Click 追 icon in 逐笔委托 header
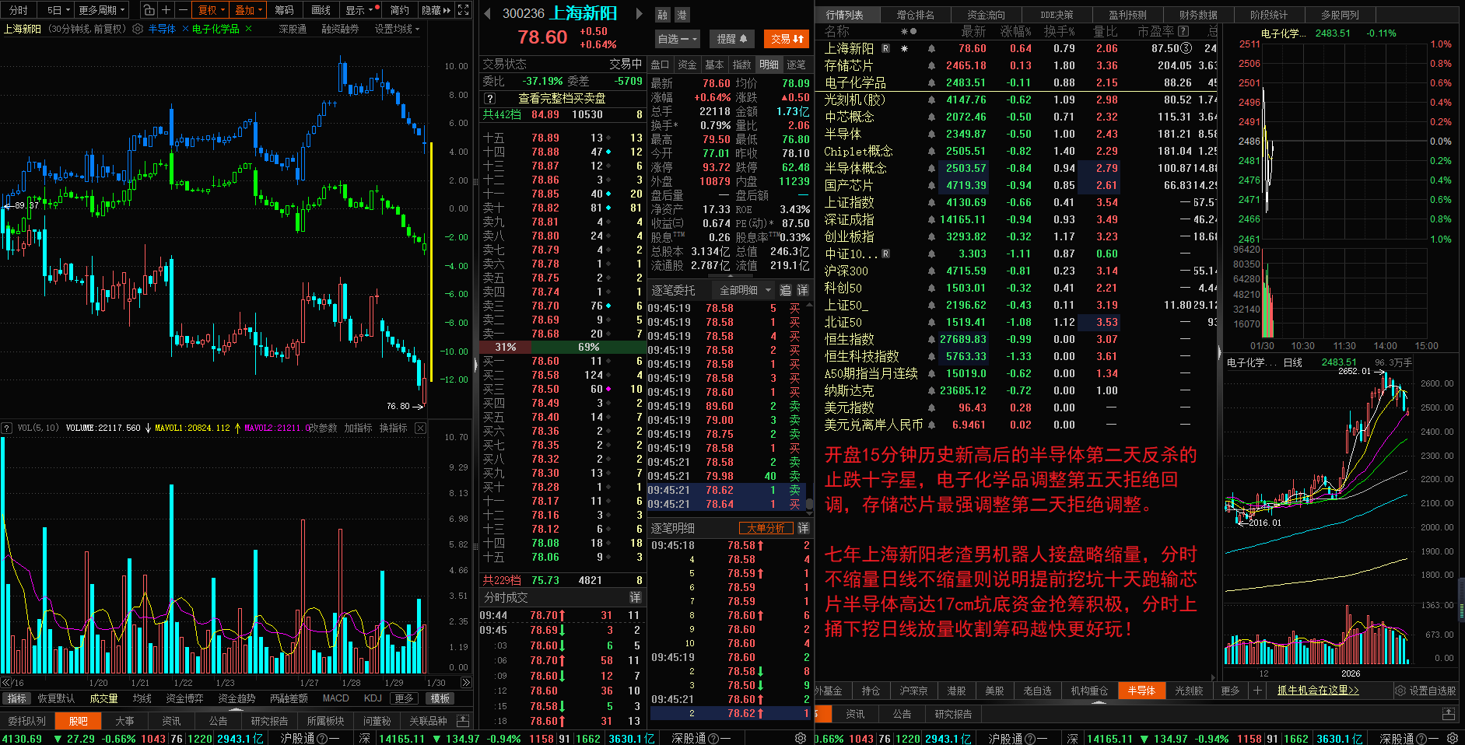1465x745 pixels. click(x=786, y=290)
